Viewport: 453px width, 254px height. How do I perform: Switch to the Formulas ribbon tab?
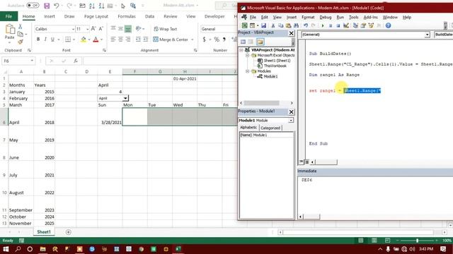127,16
